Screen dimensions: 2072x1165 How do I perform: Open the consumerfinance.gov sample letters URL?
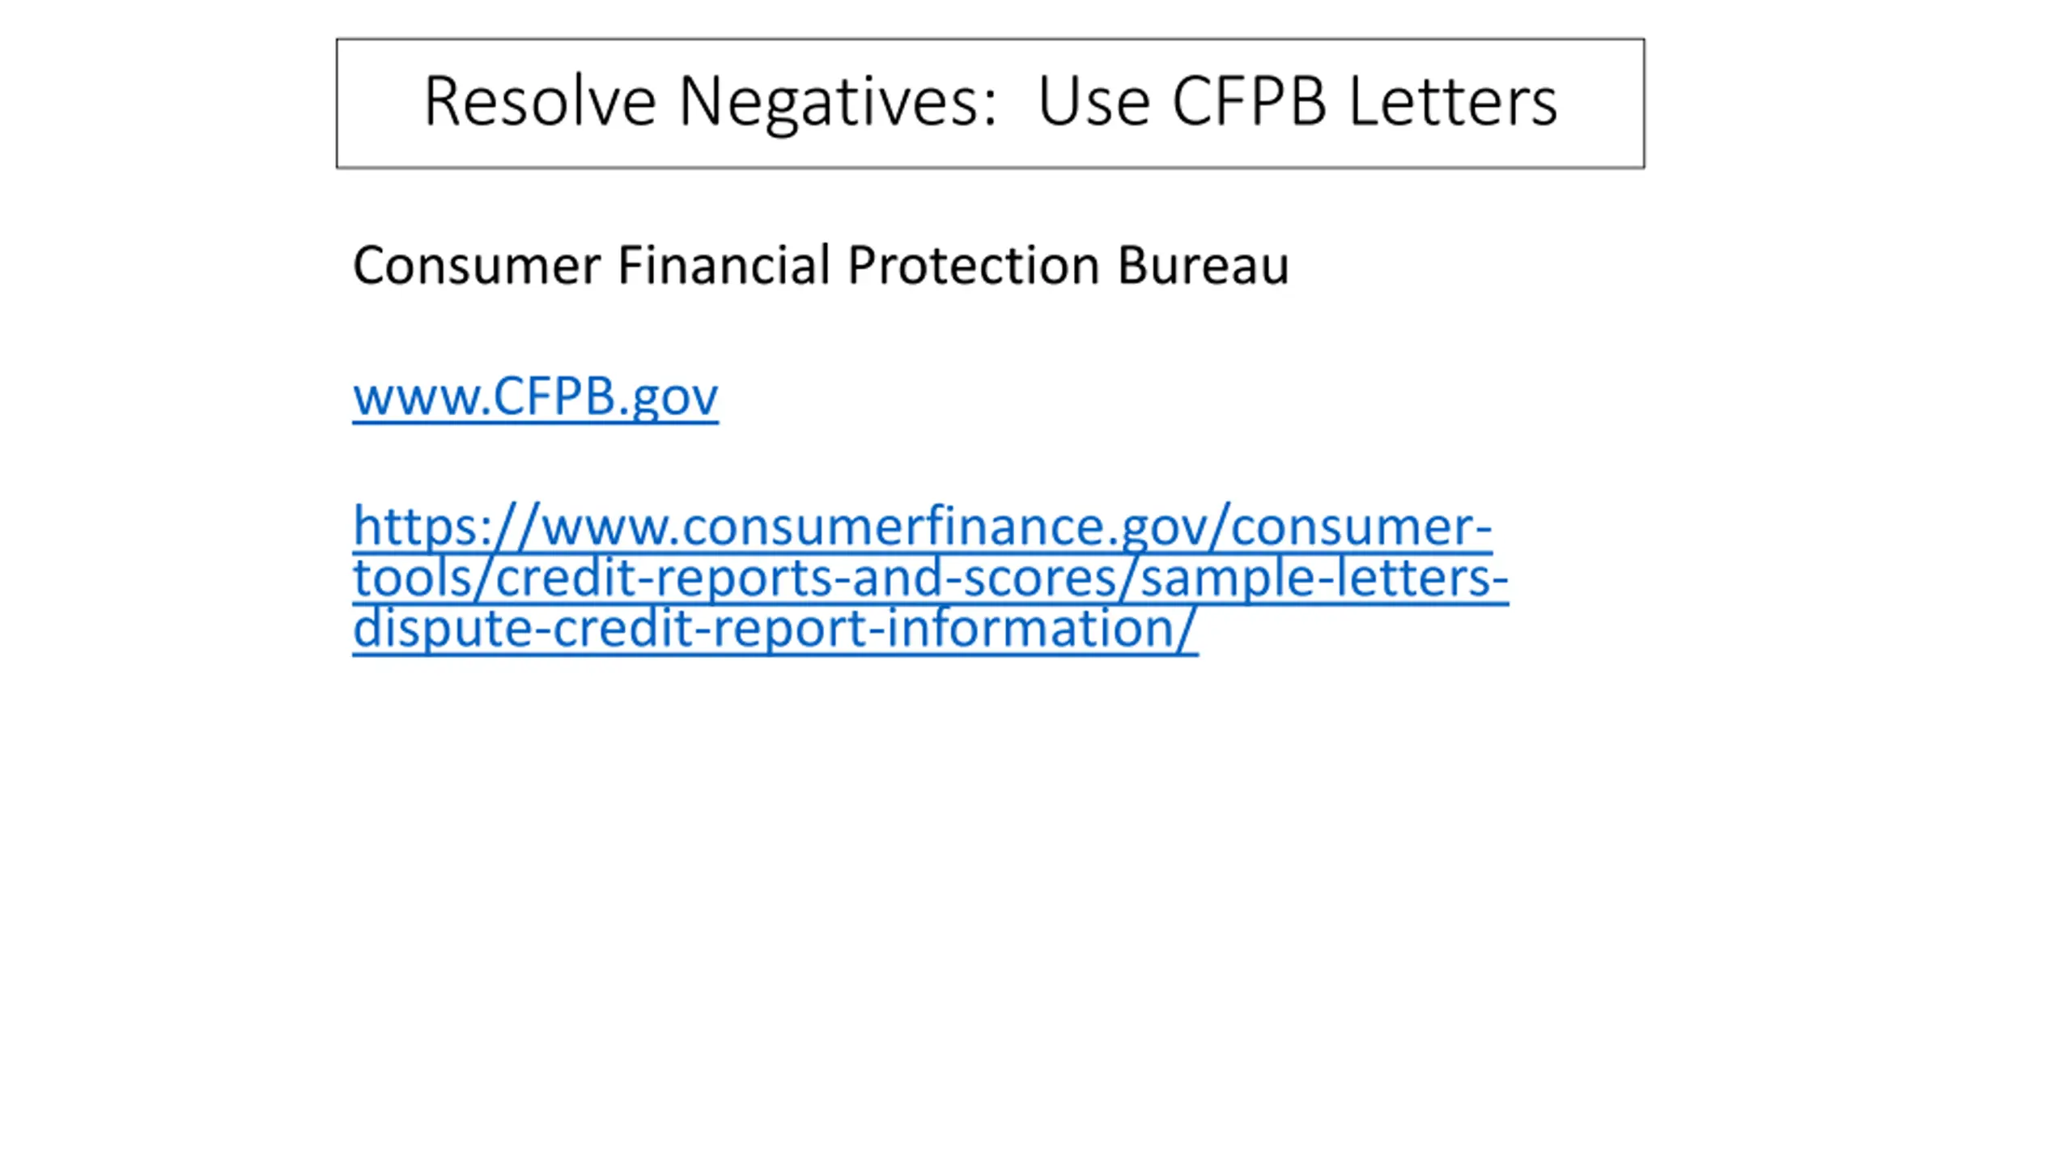(x=930, y=577)
